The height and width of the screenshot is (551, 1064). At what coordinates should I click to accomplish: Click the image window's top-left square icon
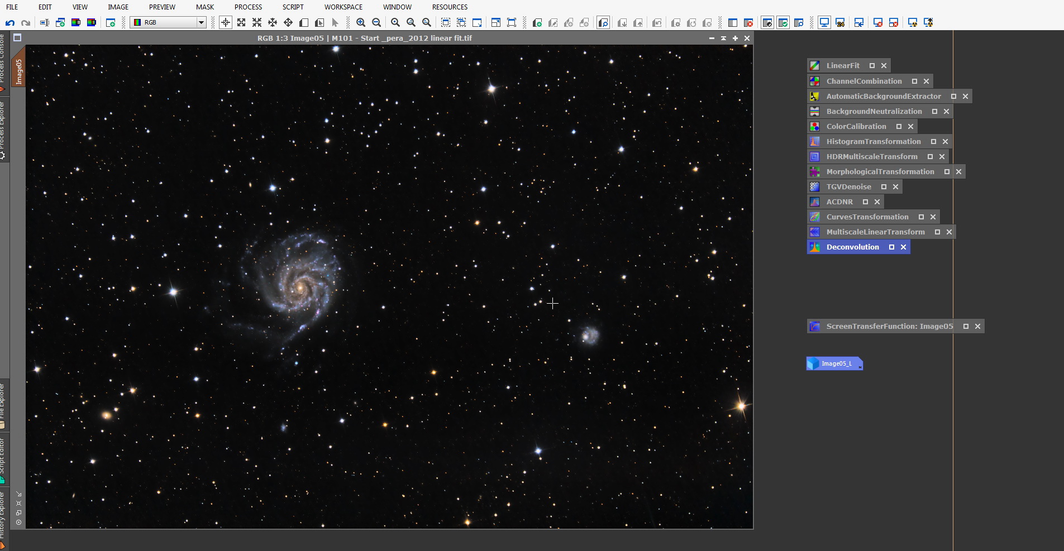[17, 38]
